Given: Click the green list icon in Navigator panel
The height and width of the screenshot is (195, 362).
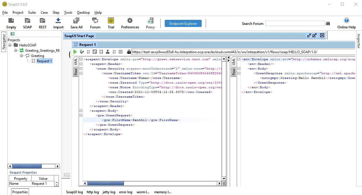Looking at the screenshot, I should [x=13, y=34].
